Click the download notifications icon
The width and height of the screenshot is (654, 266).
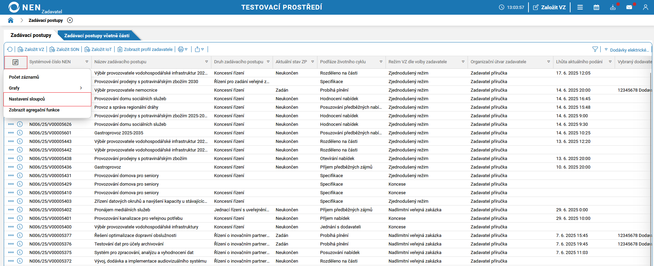pos(613,7)
